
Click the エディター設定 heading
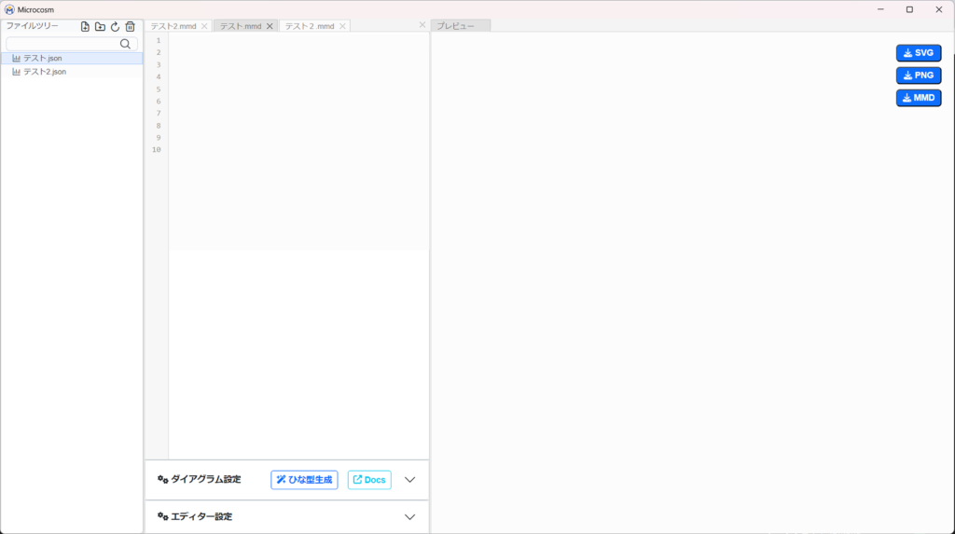[x=201, y=516]
